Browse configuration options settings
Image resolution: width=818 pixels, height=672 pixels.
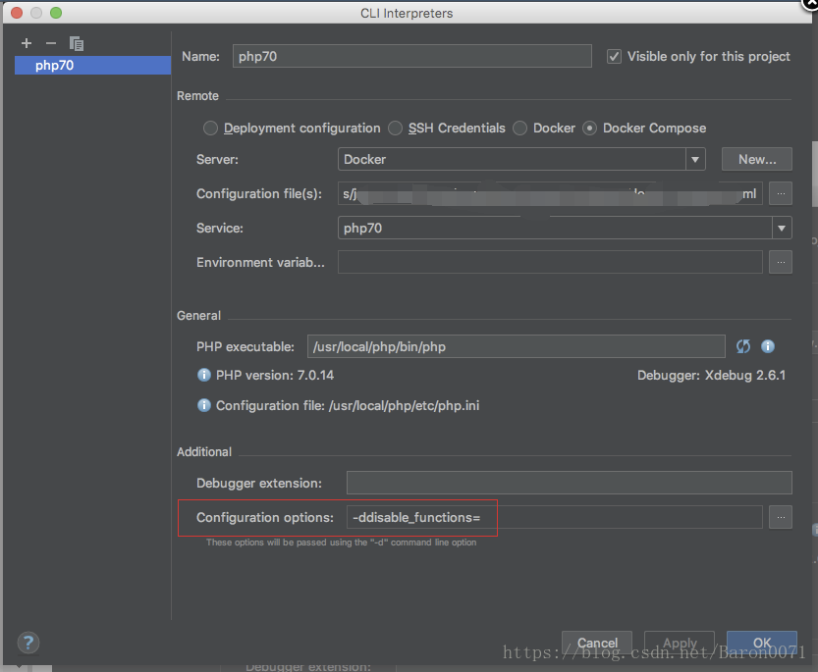[781, 517]
